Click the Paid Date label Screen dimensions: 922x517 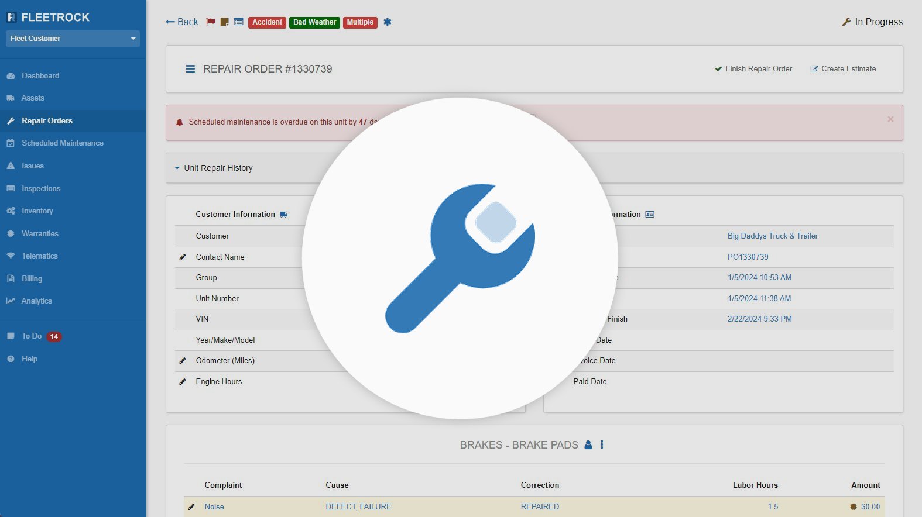click(590, 382)
